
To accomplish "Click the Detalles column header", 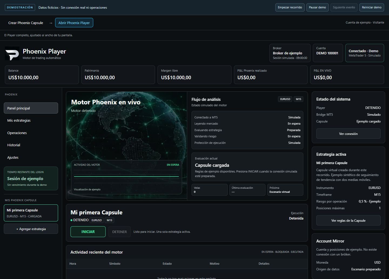I will [264, 264].
